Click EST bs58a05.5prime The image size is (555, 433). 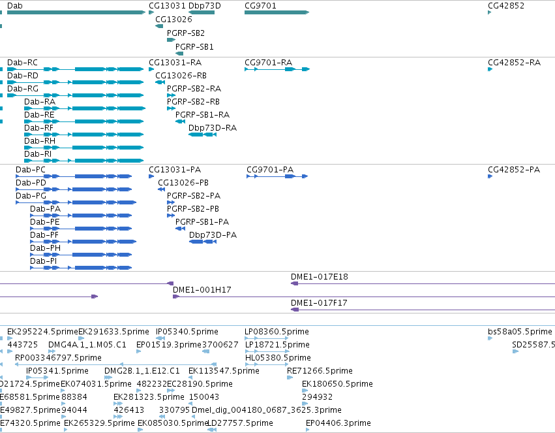point(520,332)
